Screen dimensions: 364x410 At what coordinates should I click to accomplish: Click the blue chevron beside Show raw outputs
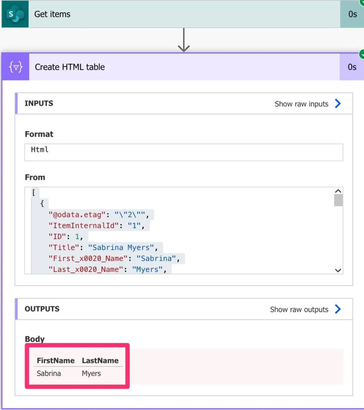tap(338, 309)
